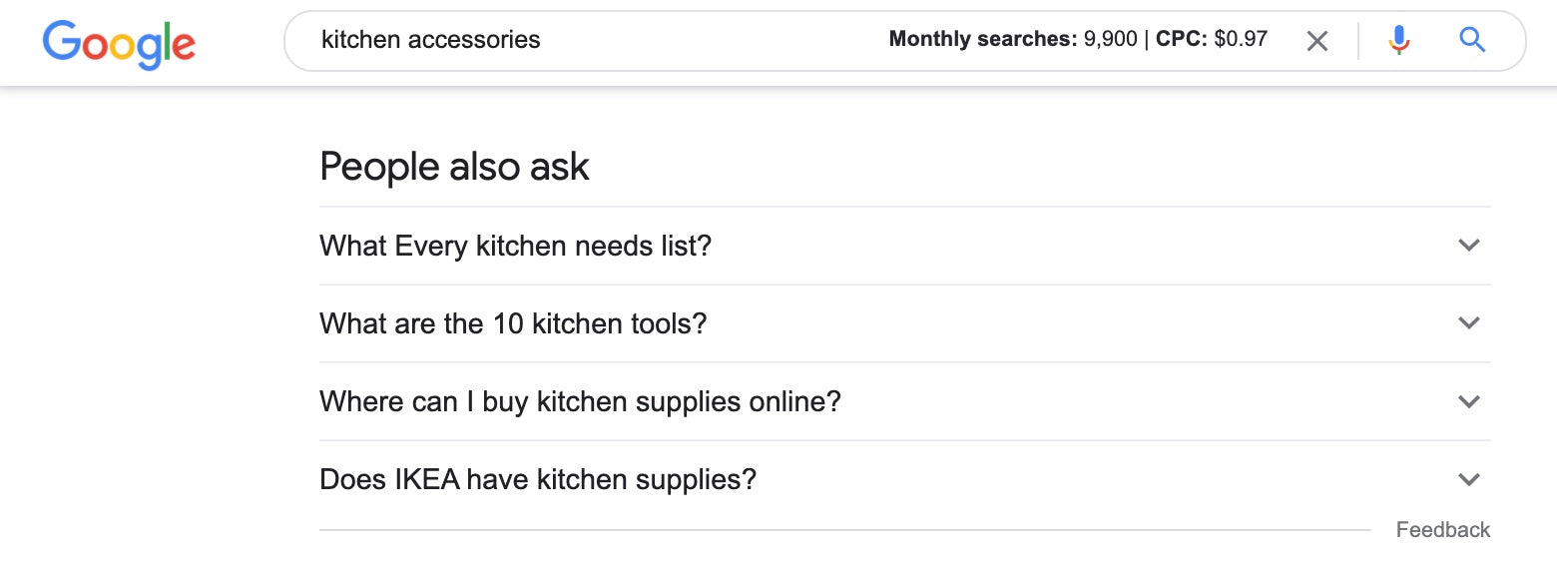Click the 9,900 monthly searches figure
The width and height of the screenshot is (1557, 579).
pyautogui.click(x=1110, y=40)
